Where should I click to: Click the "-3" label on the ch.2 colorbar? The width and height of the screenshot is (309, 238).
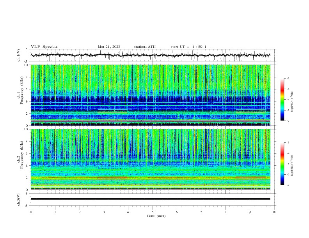pyautogui.click(x=288, y=143)
